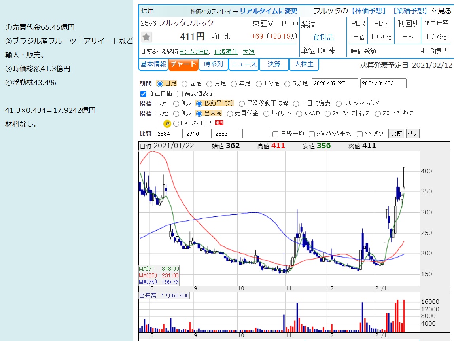Toggle the 修正株価 checkbox
The image size is (454, 341).
(143, 94)
